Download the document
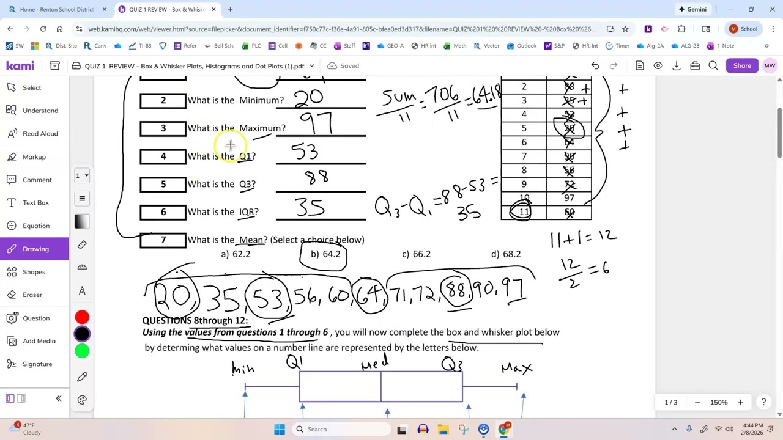This screenshot has height=440, width=783. tap(677, 65)
